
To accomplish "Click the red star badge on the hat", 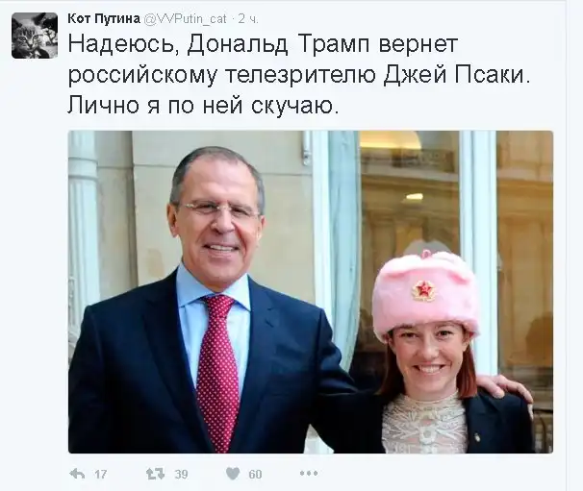I will pos(423,289).
